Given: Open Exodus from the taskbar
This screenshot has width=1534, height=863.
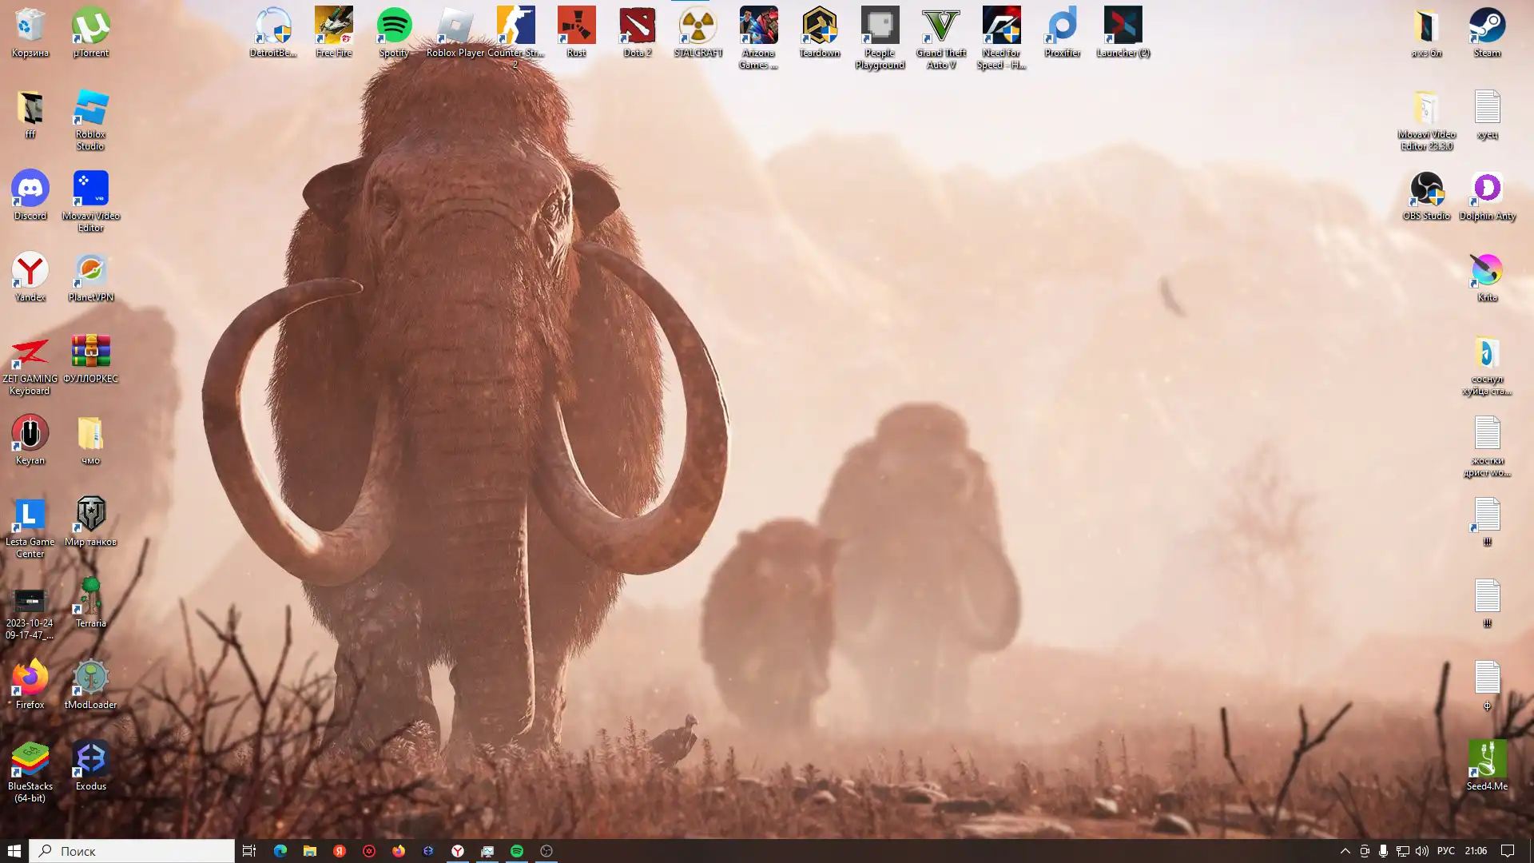Looking at the screenshot, I should point(428,851).
